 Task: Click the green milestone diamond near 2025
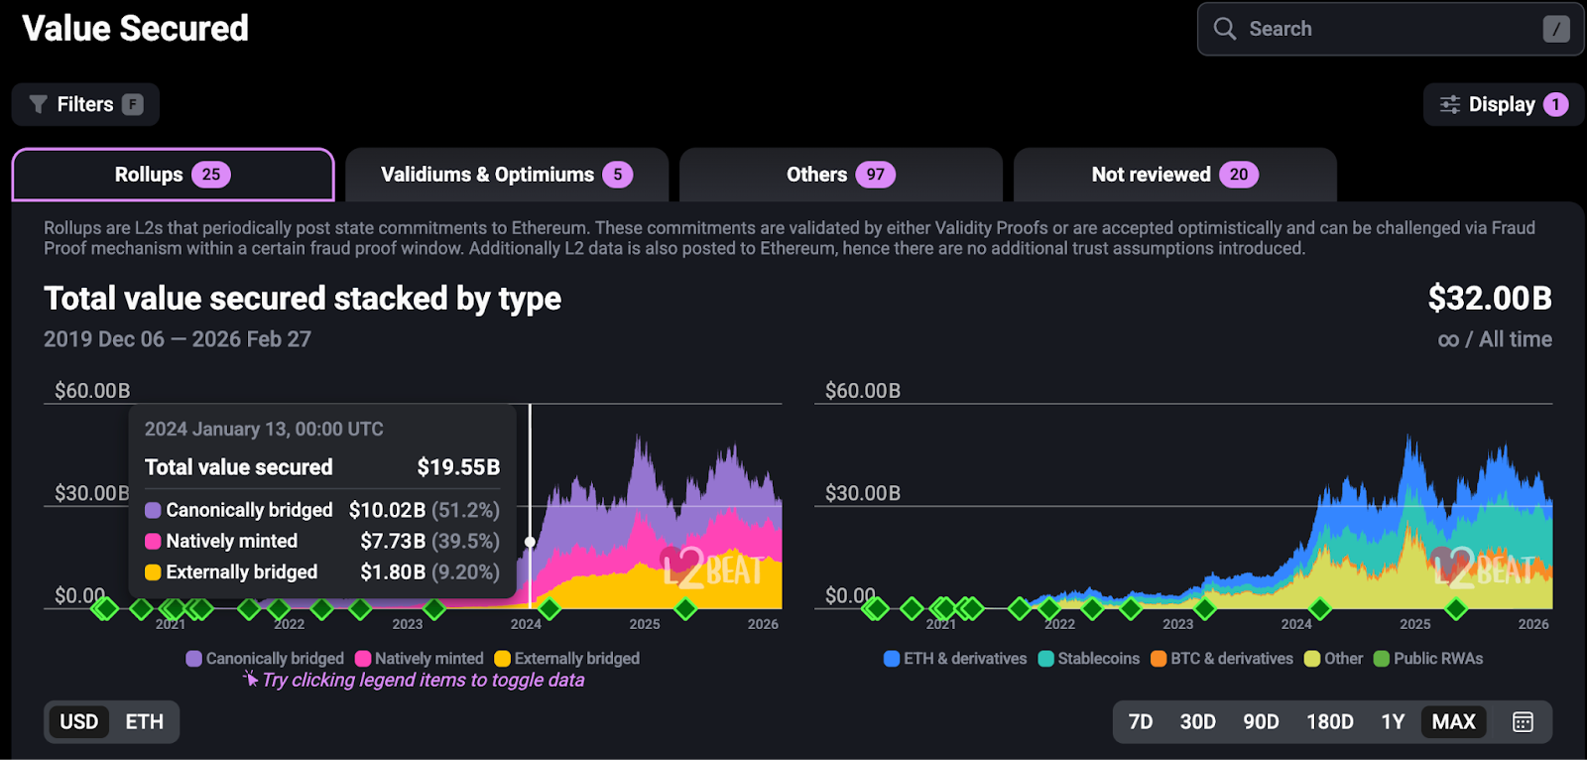(685, 608)
